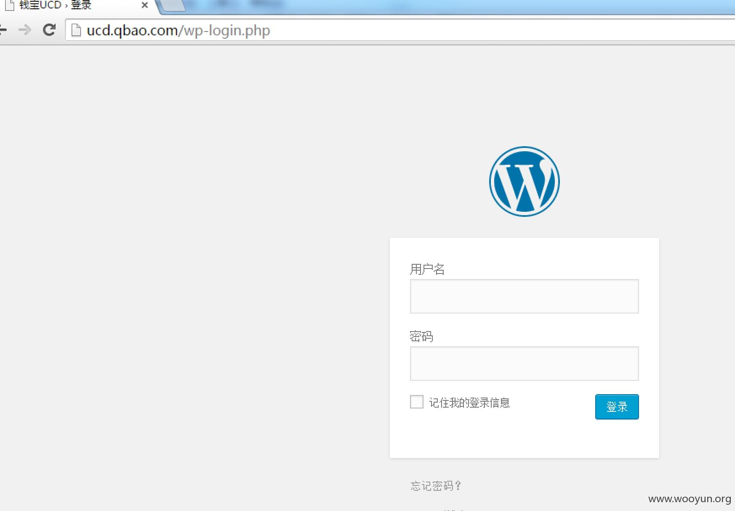The height and width of the screenshot is (511, 735).
Task: Click the forward navigation arrow
Action: (25, 30)
